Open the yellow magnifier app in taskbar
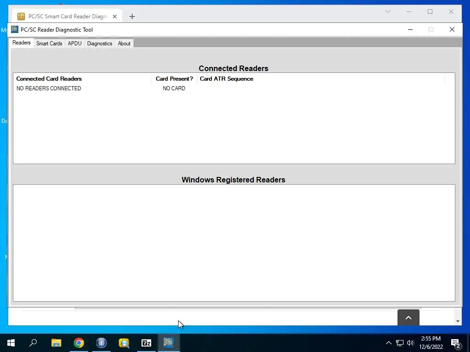Image resolution: width=470 pixels, height=352 pixels. pos(124,343)
